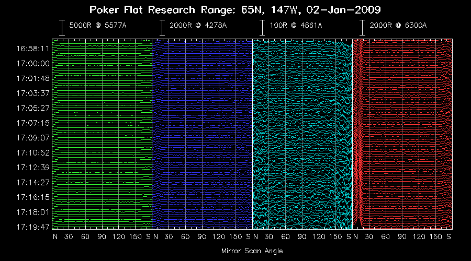
Task: Click the 90 label under the green panel
Action: point(102,237)
